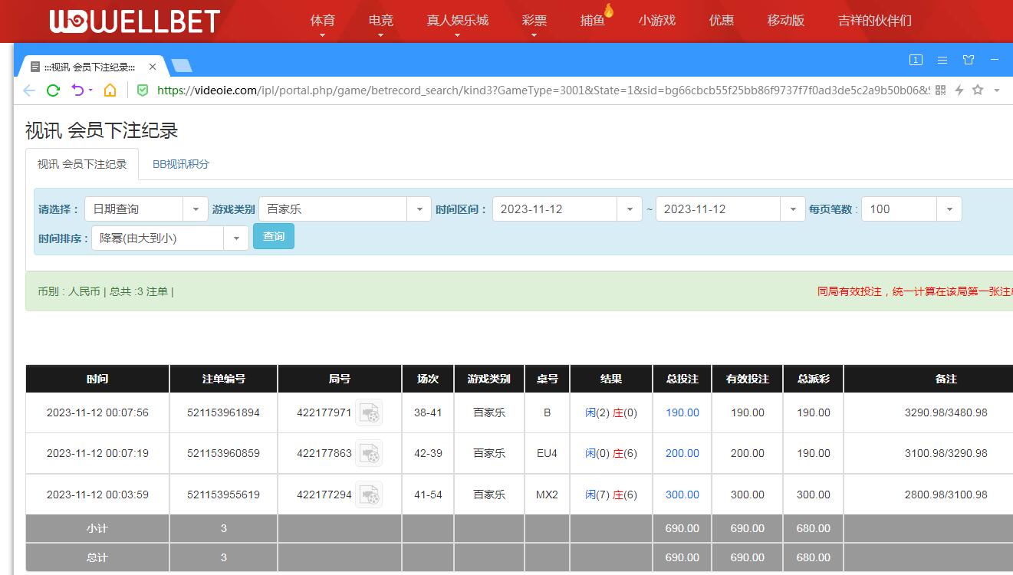
Task: Open video replay icon for round 422177971
Action: pos(370,413)
